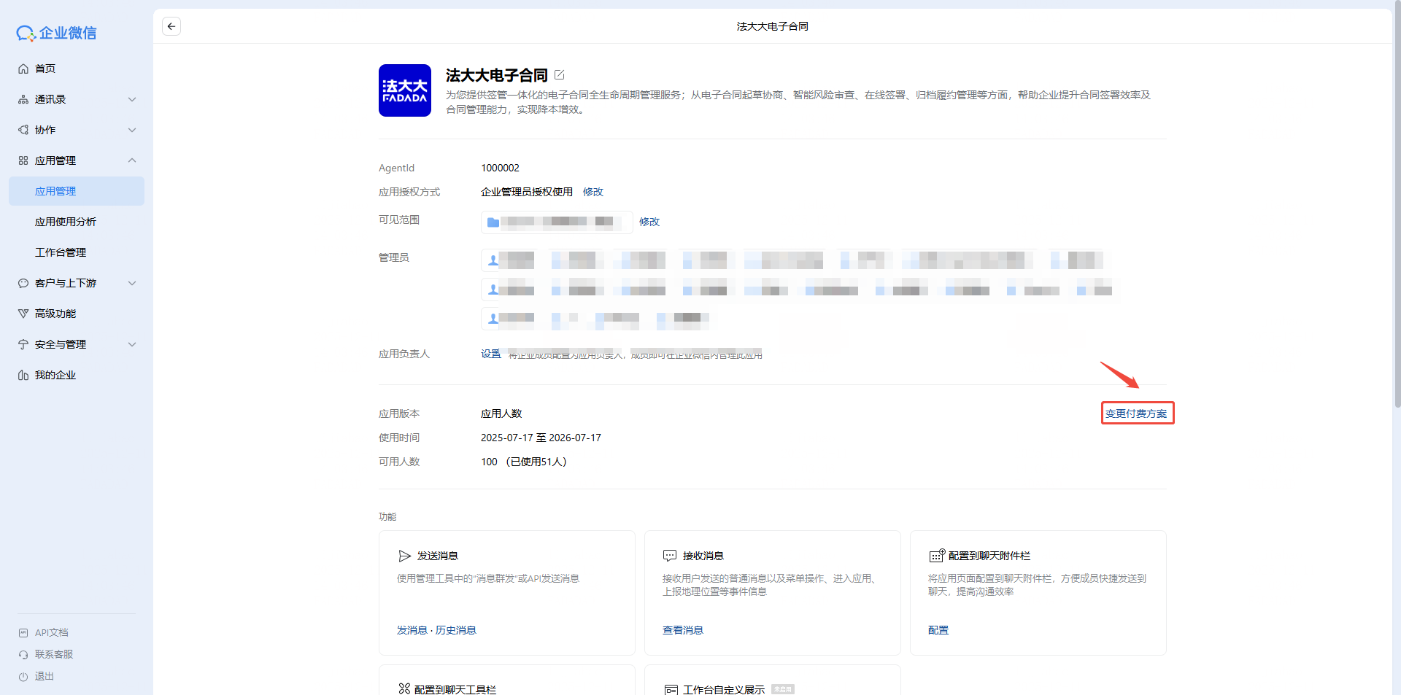
Task: Click the folder icon in 可见范围
Action: tap(493, 222)
